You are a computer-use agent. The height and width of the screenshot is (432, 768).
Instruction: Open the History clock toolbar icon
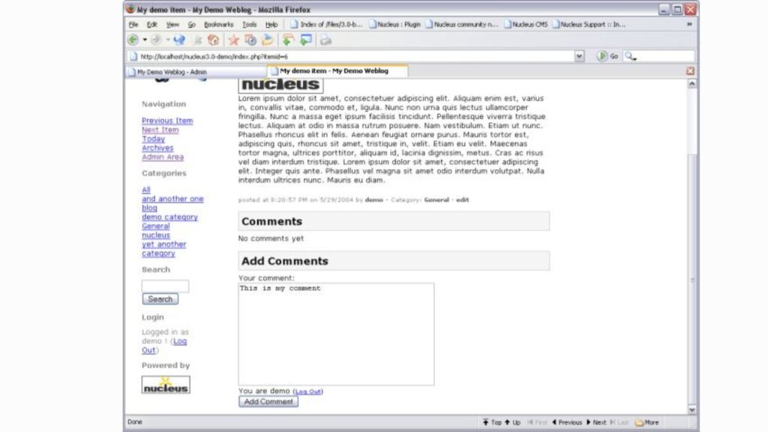tap(250, 40)
